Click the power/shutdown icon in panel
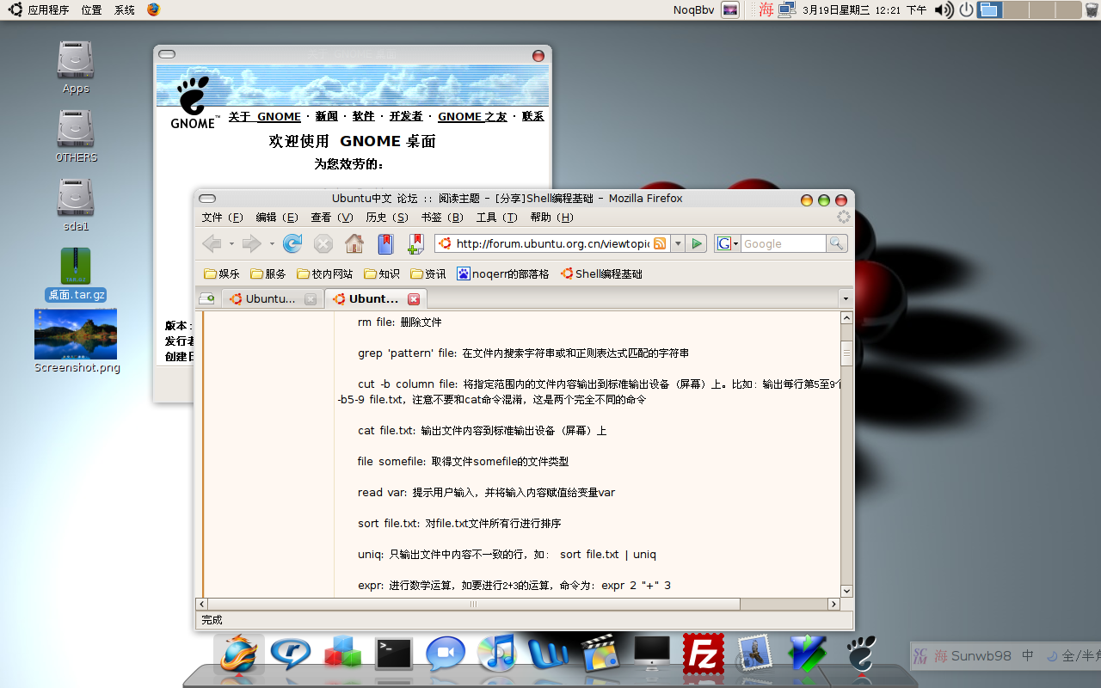 click(x=966, y=10)
